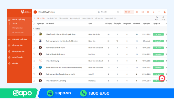Click creator avatar of the quản lý dự án DA076 row
174x99 pixels.
coord(40,74)
